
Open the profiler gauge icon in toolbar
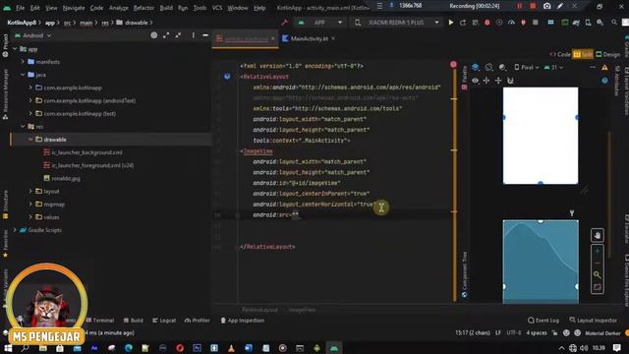coord(511,23)
